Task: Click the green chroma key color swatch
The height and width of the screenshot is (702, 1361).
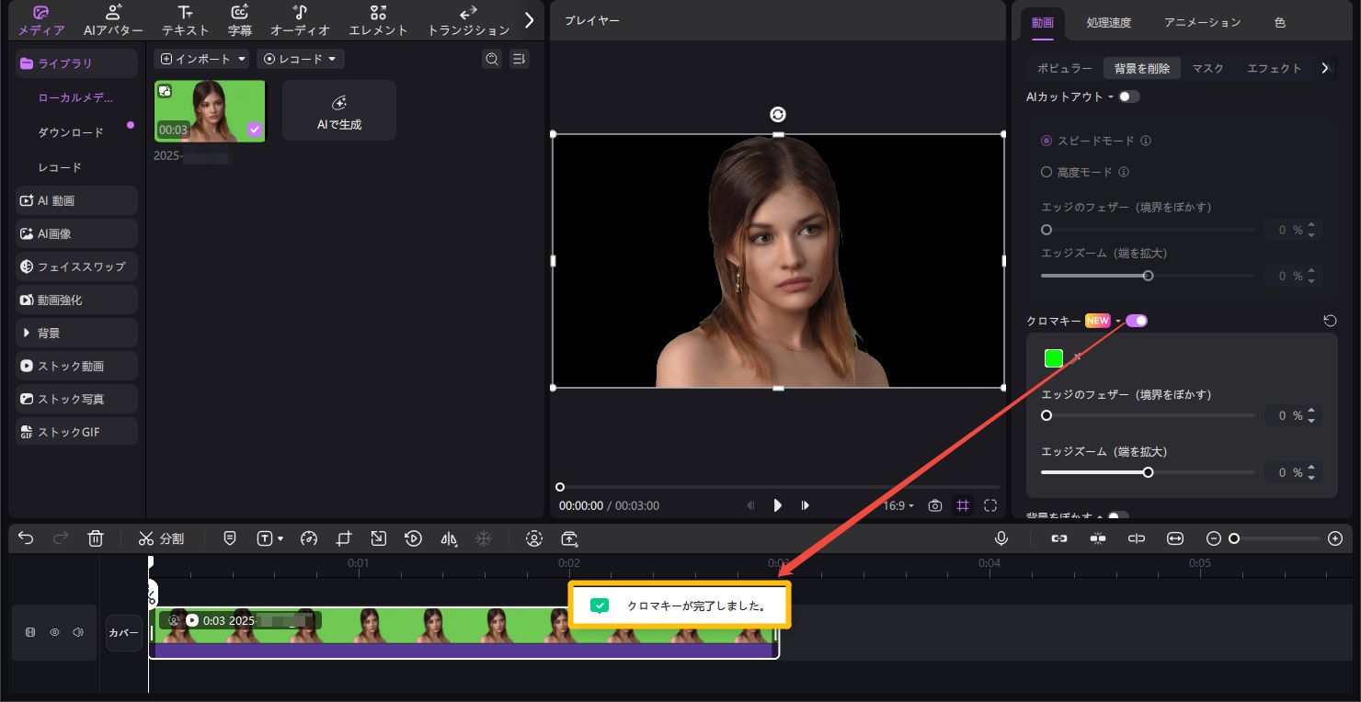Action: [1054, 358]
